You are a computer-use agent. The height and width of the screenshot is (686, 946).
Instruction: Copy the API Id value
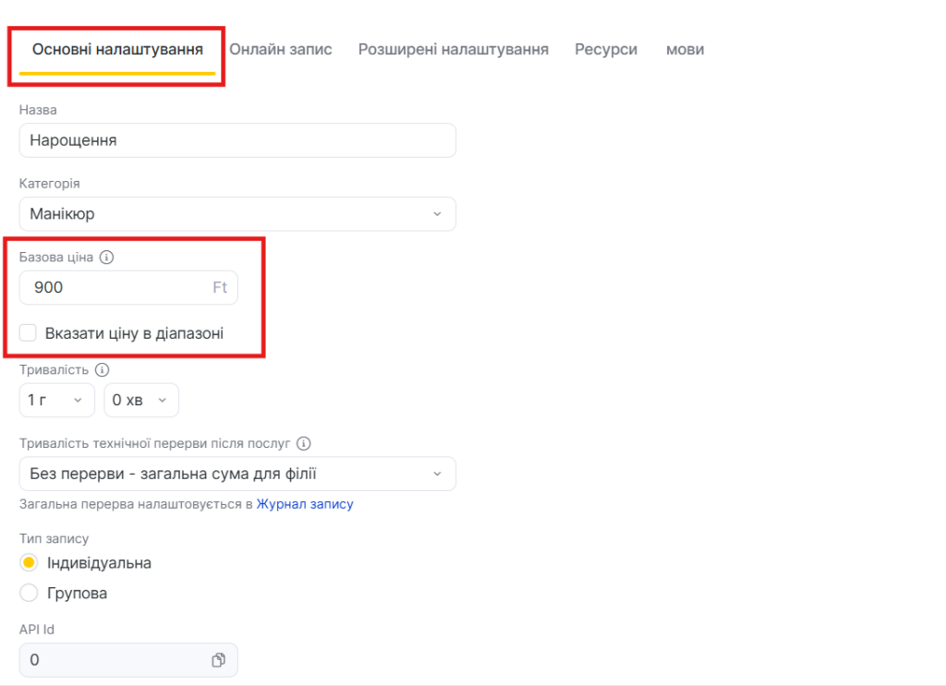[218, 660]
